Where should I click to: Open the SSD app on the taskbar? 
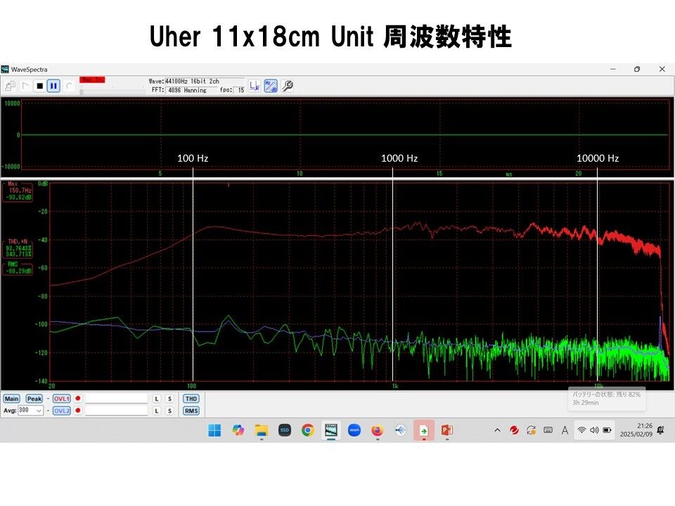tap(285, 430)
